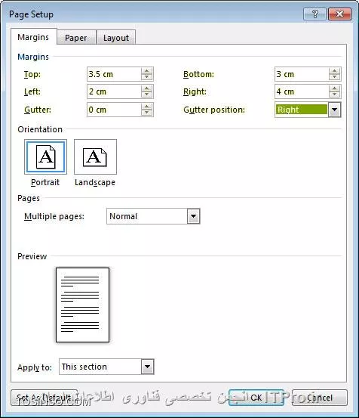Click the Help question mark button
359x418 pixels.
point(315,14)
